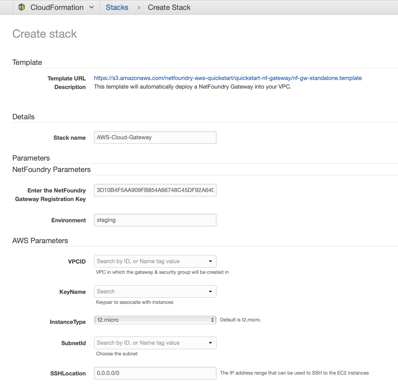Select the 'Create Stack' breadcrumb text
Screen dimensions: 398x391
(x=169, y=7)
